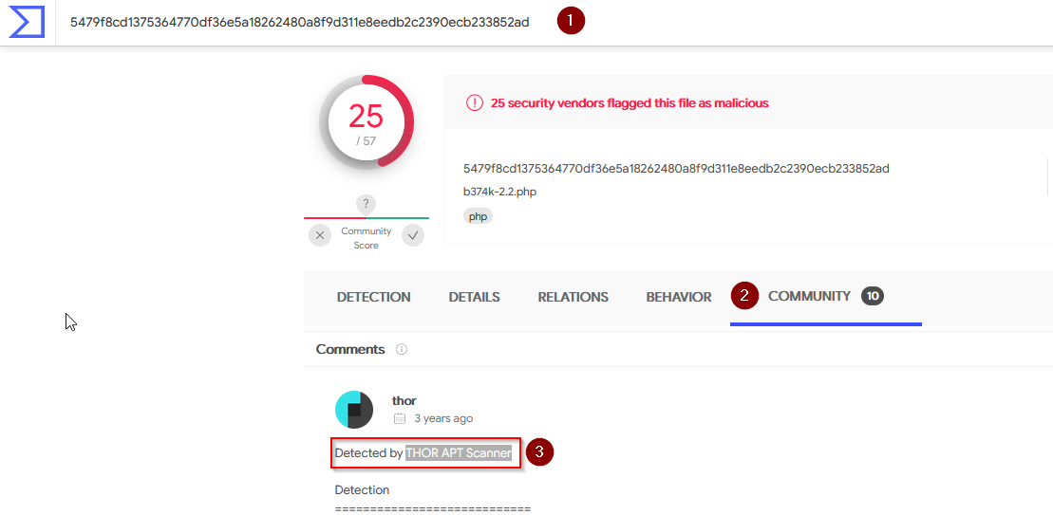Open the DETAILS tab

point(474,297)
